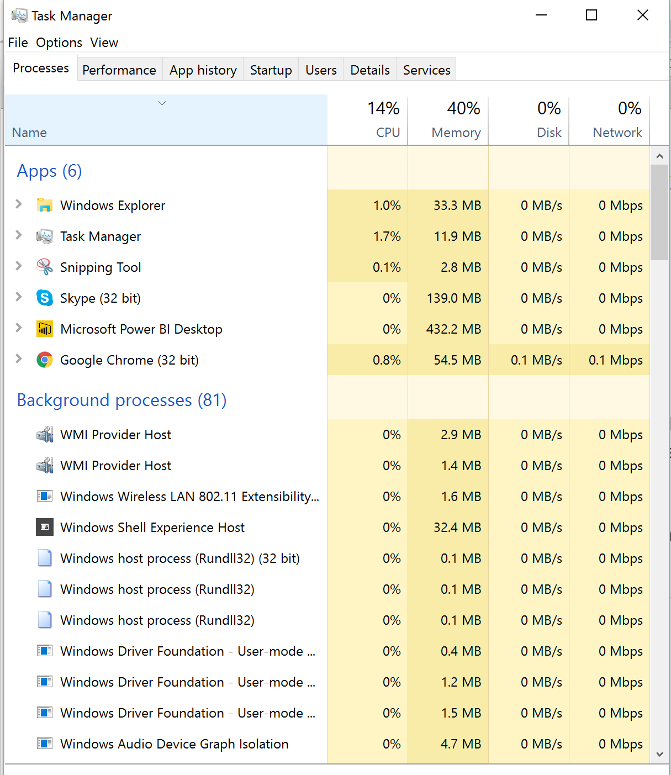Screen dimensions: 671x775
Task: Switch to the Users tab
Action: (x=321, y=70)
